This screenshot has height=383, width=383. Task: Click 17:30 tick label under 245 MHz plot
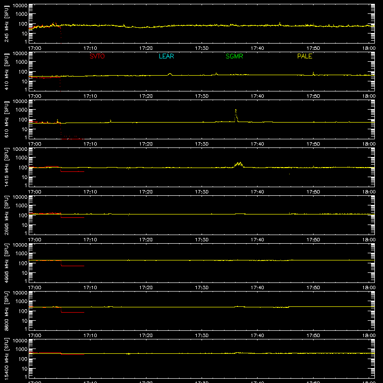pyautogui.click(x=202, y=48)
